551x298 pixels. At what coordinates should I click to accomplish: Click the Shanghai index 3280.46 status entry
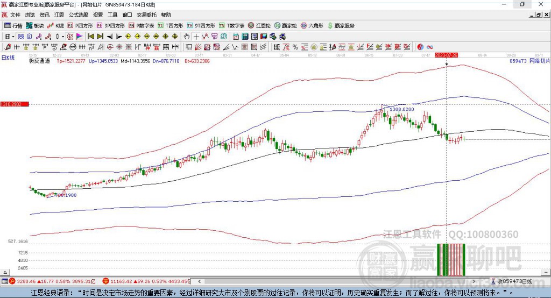pos(52,281)
